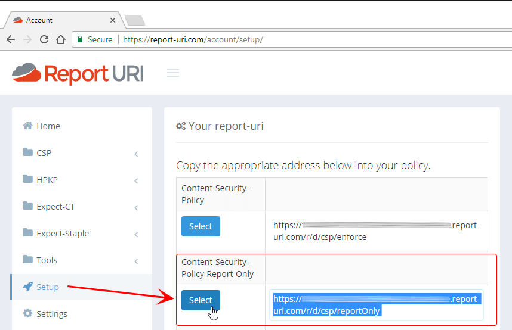This screenshot has width=512, height=330.
Task: Expand the Tools sidebar section
Action: [81, 260]
